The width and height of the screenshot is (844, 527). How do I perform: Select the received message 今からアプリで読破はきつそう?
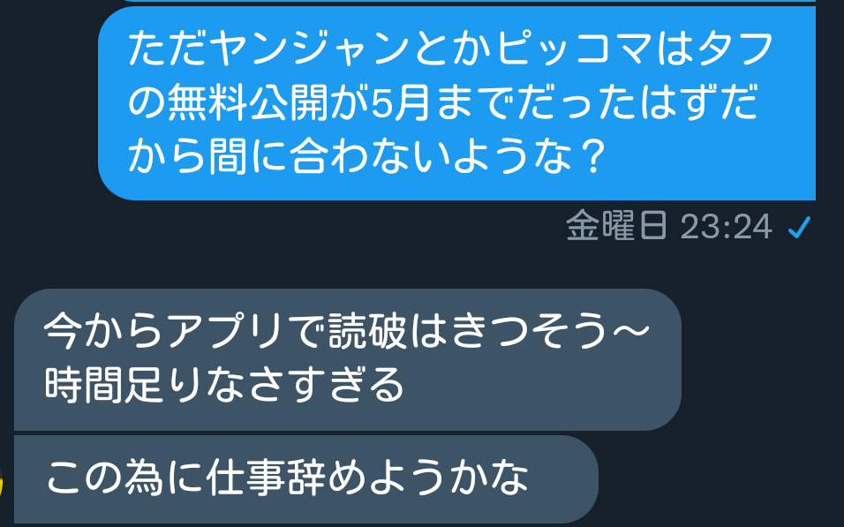pos(348,359)
